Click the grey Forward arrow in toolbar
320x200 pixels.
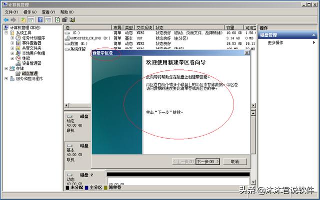13,20
